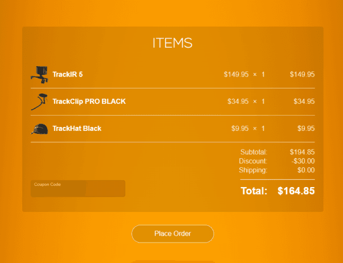
Task: Click the TrackClip PRO BLACK quantity value
Action: pos(263,101)
